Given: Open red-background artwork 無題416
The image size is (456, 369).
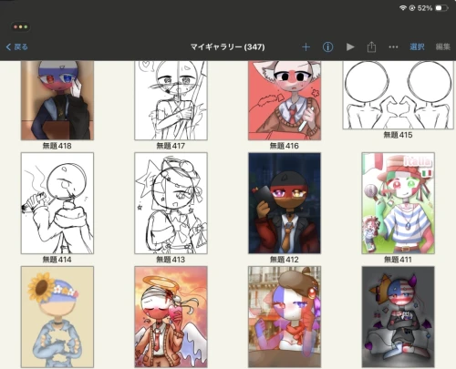Looking at the screenshot, I should (285, 100).
